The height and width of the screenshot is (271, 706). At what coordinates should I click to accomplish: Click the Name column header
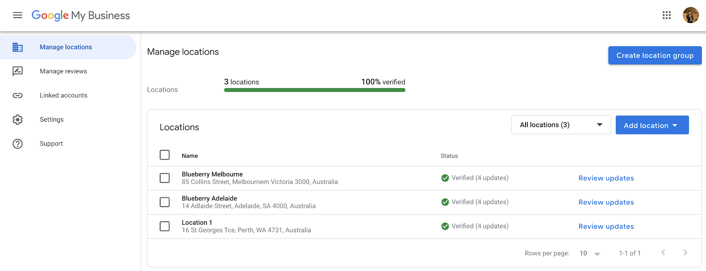click(190, 156)
